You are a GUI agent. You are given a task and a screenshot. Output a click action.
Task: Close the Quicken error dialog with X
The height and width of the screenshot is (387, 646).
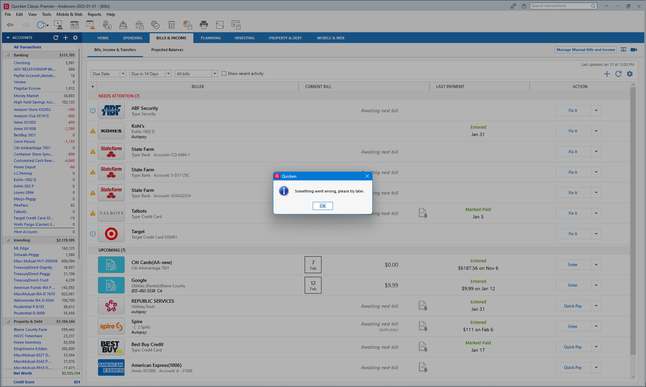coord(367,176)
